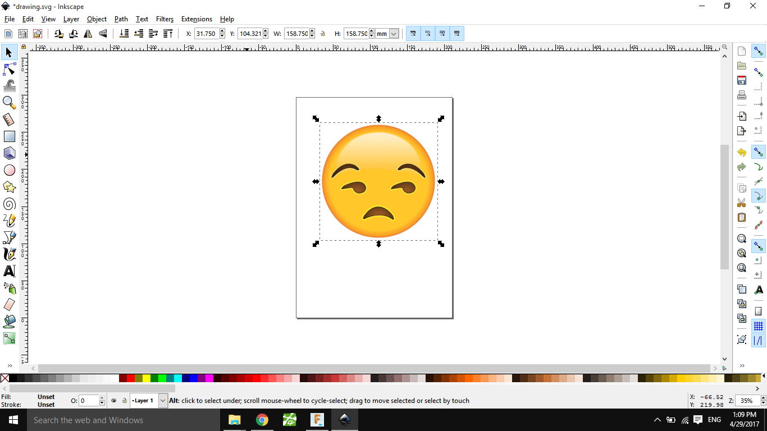
Task: Select the Text tool
Action: click(9, 271)
